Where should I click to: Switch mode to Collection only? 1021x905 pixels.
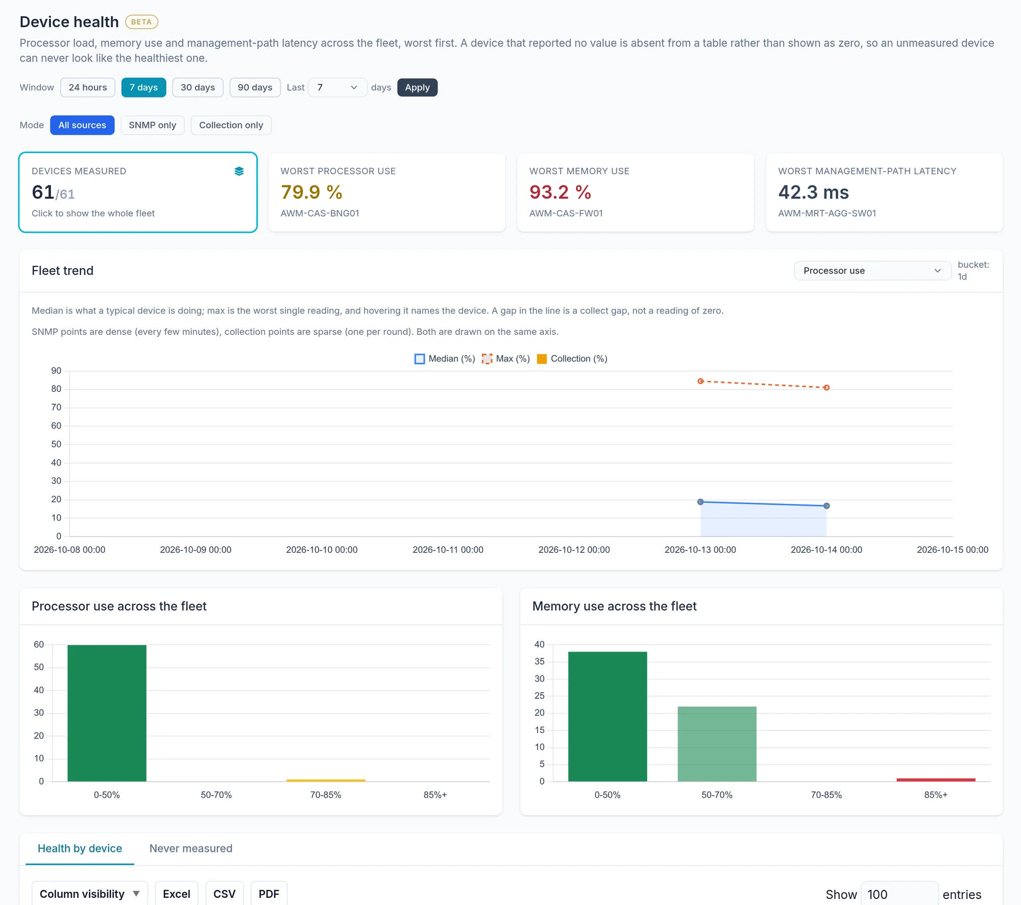(231, 125)
